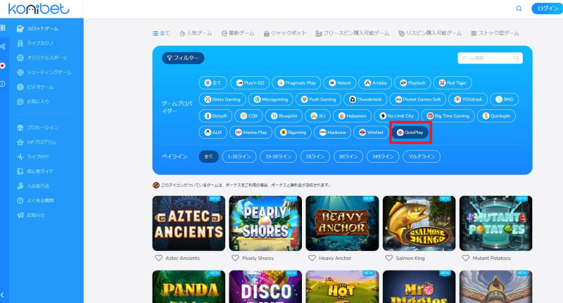563x303 pixels.
Task: Switch to the 最新ゲーム tab
Action: point(238,33)
